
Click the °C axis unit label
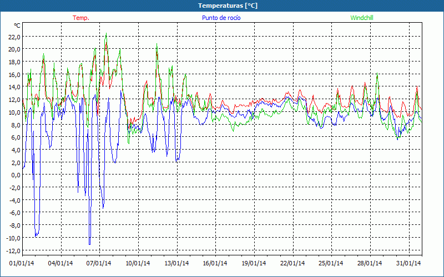(x=17, y=25)
